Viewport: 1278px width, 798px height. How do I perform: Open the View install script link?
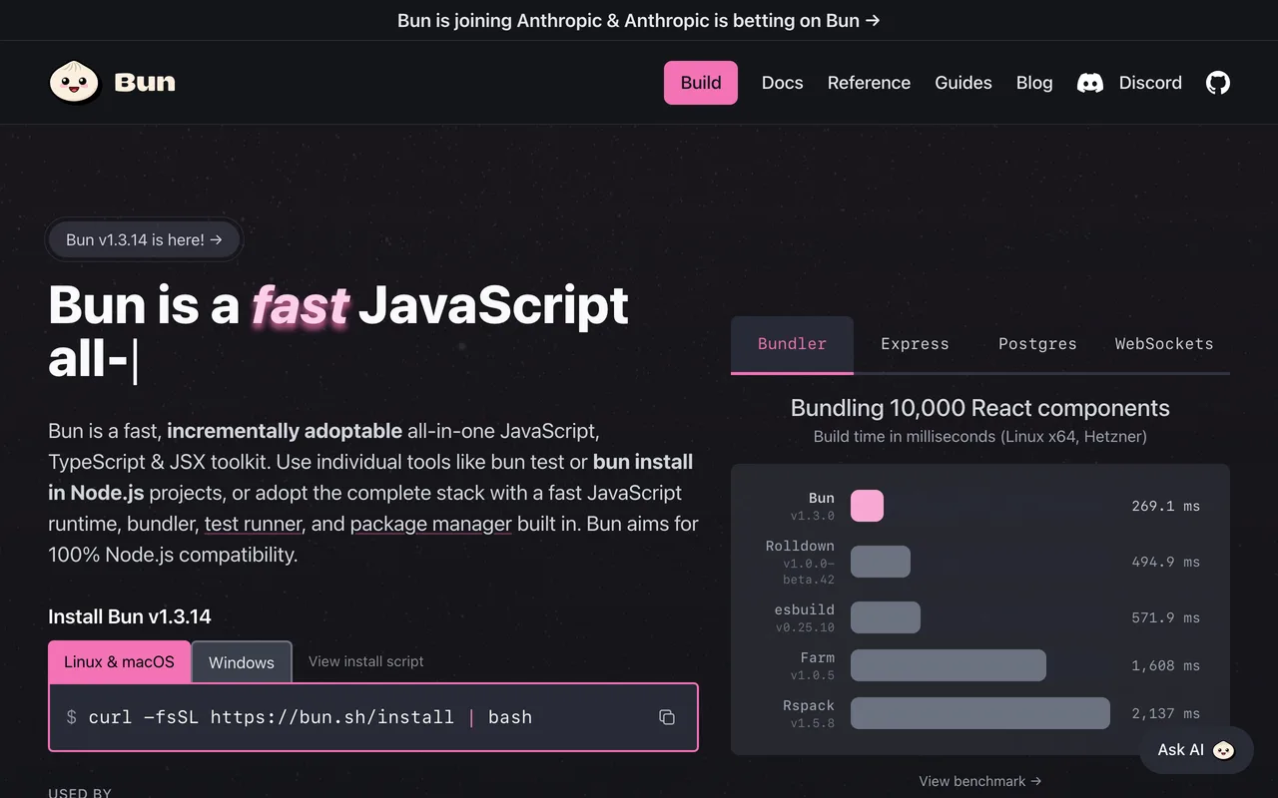point(366,661)
